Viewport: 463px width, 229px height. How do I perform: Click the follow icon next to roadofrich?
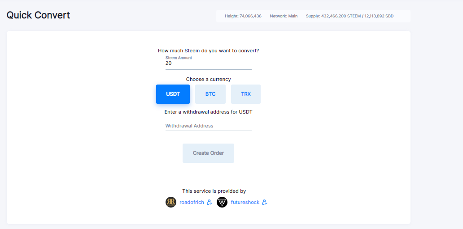coord(210,202)
